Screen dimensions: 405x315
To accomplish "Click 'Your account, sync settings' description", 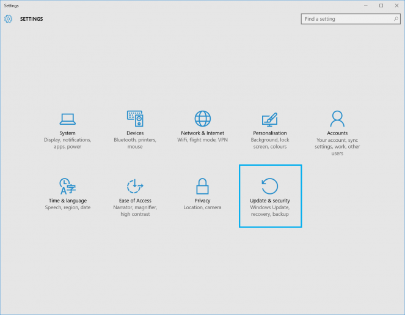I will point(337,147).
